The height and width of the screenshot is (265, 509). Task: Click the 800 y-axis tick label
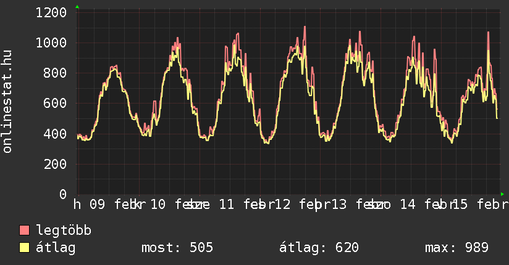click(56, 73)
